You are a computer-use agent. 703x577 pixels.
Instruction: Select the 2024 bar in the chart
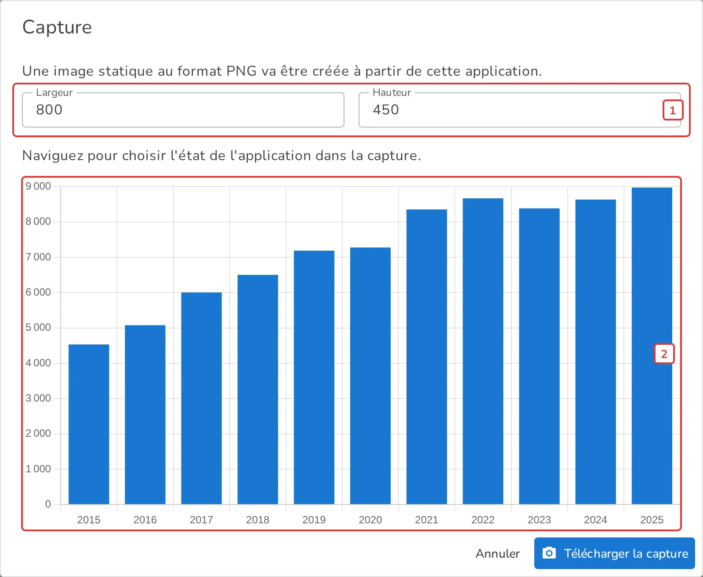[x=595, y=352]
